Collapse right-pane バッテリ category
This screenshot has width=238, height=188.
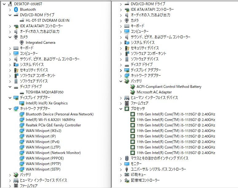pyautogui.click(x=121, y=81)
